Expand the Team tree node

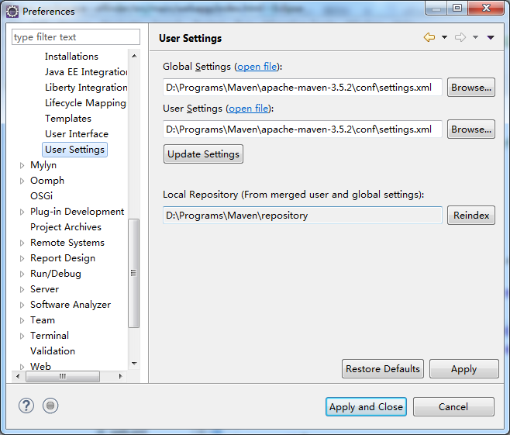(22, 320)
